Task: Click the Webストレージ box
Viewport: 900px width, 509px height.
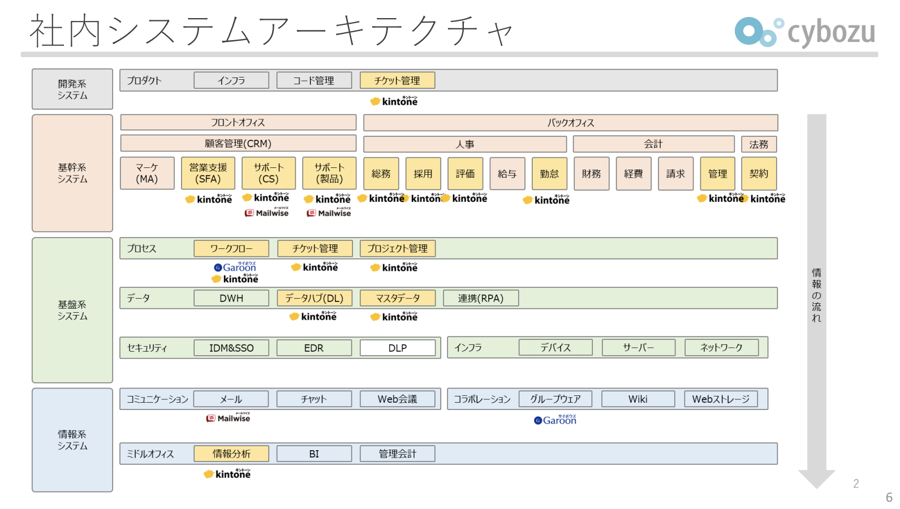Action: (x=721, y=399)
